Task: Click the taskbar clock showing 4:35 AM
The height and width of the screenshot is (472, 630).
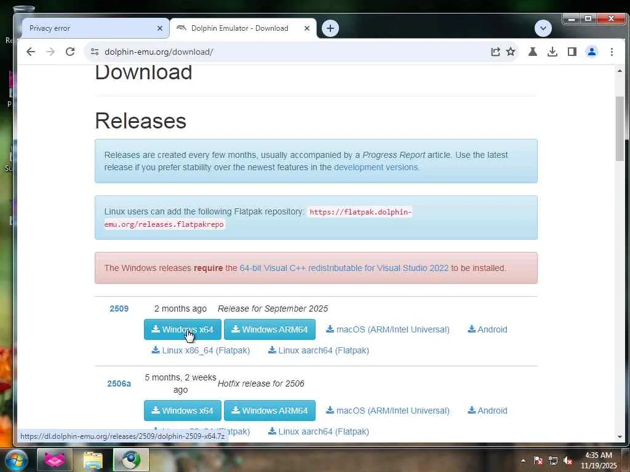Action: (599, 460)
